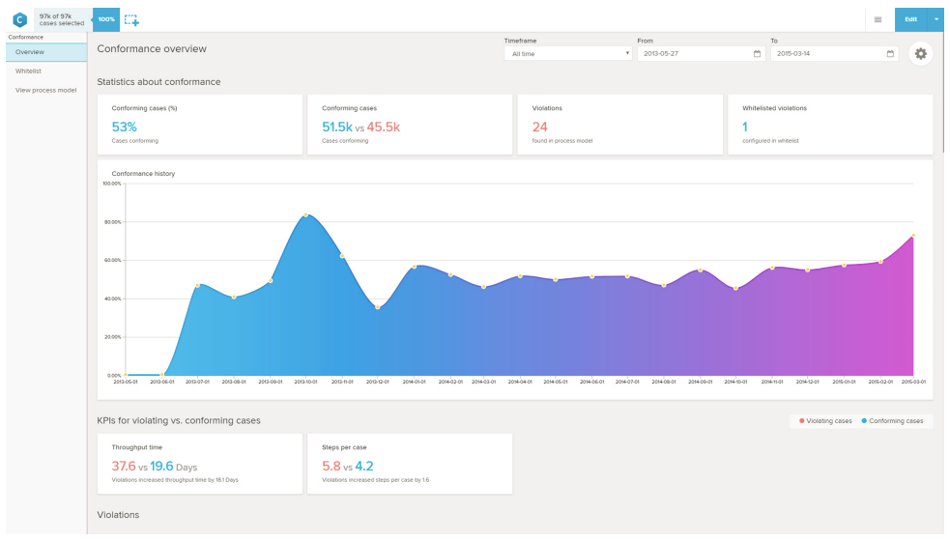This screenshot has width=950, height=541.
Task: Open the From date calendar icon
Action: click(757, 53)
